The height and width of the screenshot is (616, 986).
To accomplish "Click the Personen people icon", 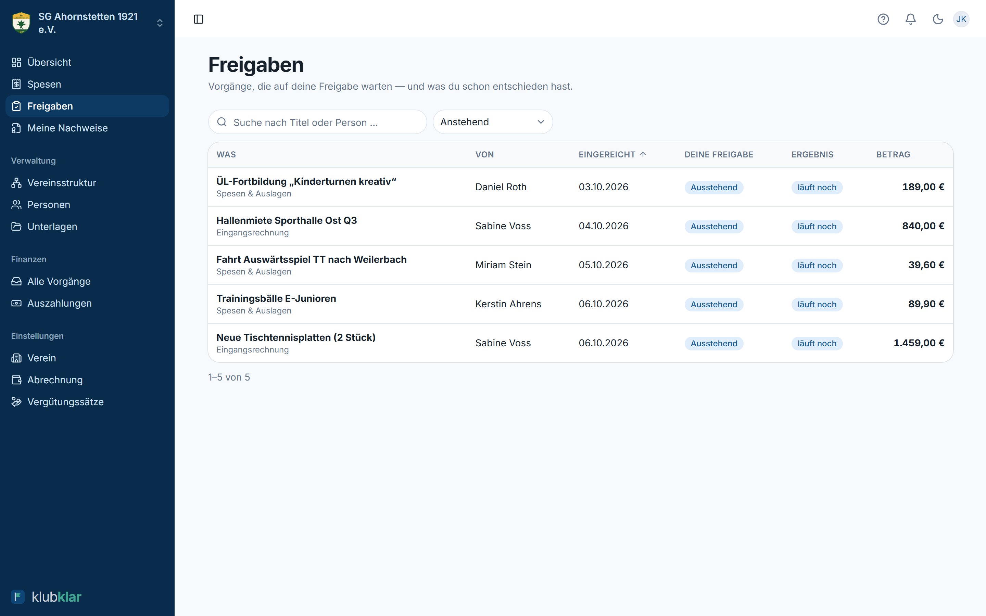I will pyautogui.click(x=16, y=205).
